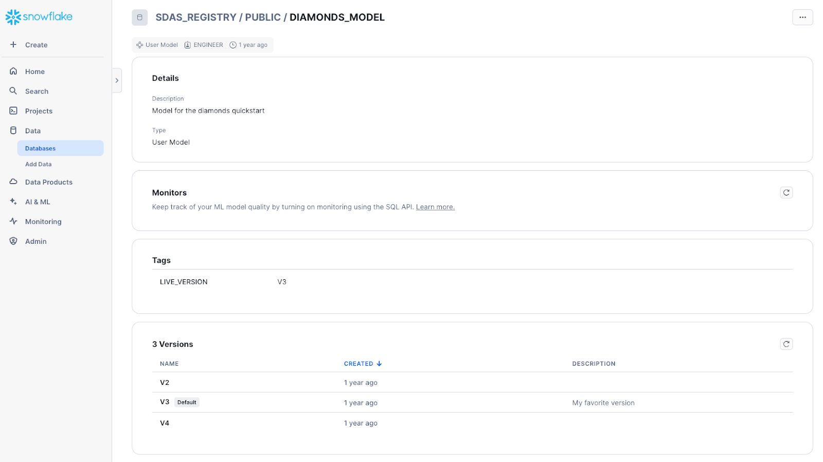Click the Monitoring pulse icon
Viewport: 823px width, 462px height.
(x=13, y=221)
